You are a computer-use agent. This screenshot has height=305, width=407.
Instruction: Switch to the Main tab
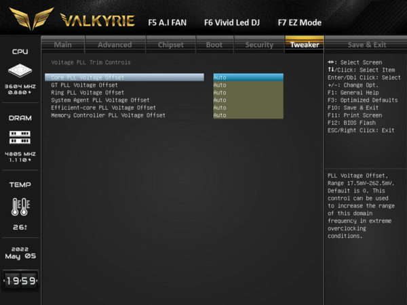click(63, 45)
